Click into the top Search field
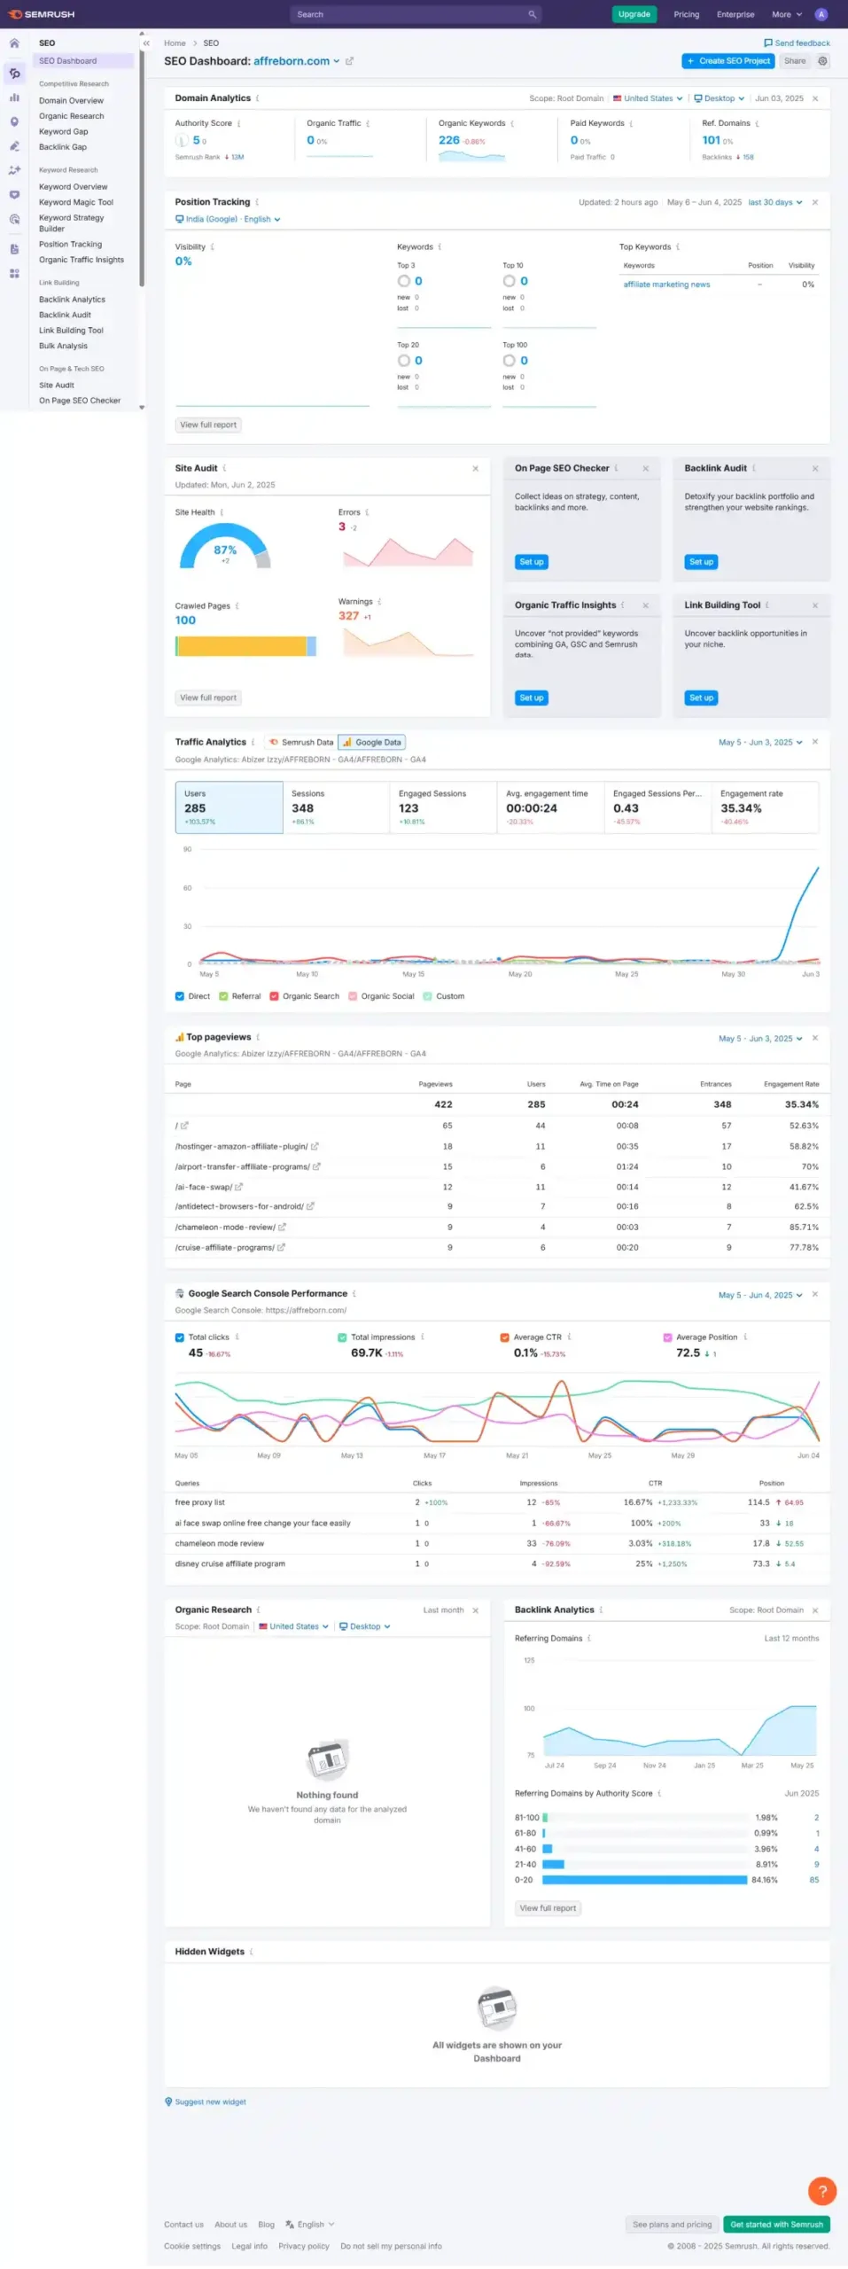 pos(415,14)
